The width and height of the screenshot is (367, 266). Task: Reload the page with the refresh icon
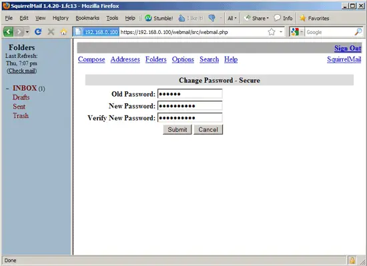tap(38, 31)
